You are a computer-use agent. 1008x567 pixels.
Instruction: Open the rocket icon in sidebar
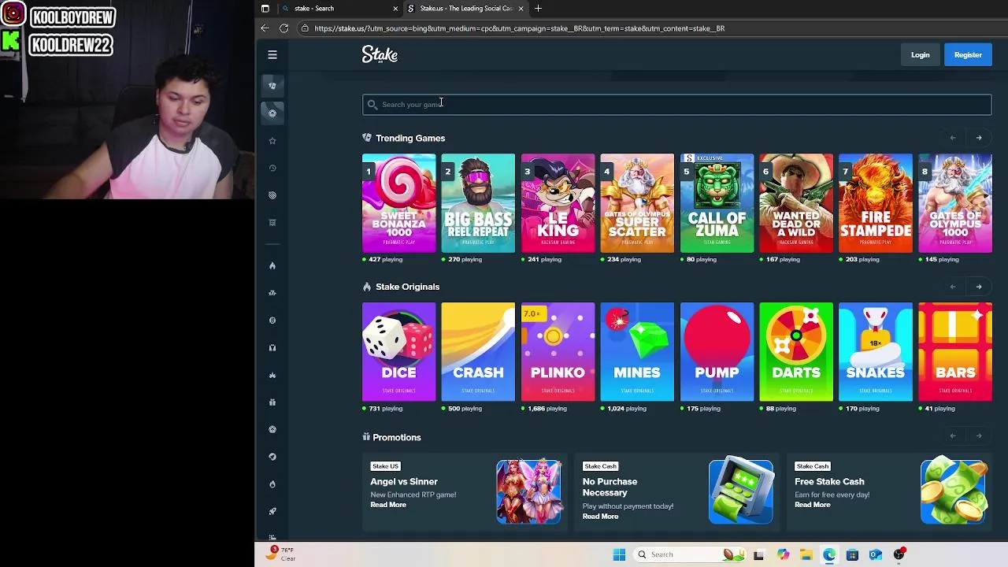click(272, 511)
